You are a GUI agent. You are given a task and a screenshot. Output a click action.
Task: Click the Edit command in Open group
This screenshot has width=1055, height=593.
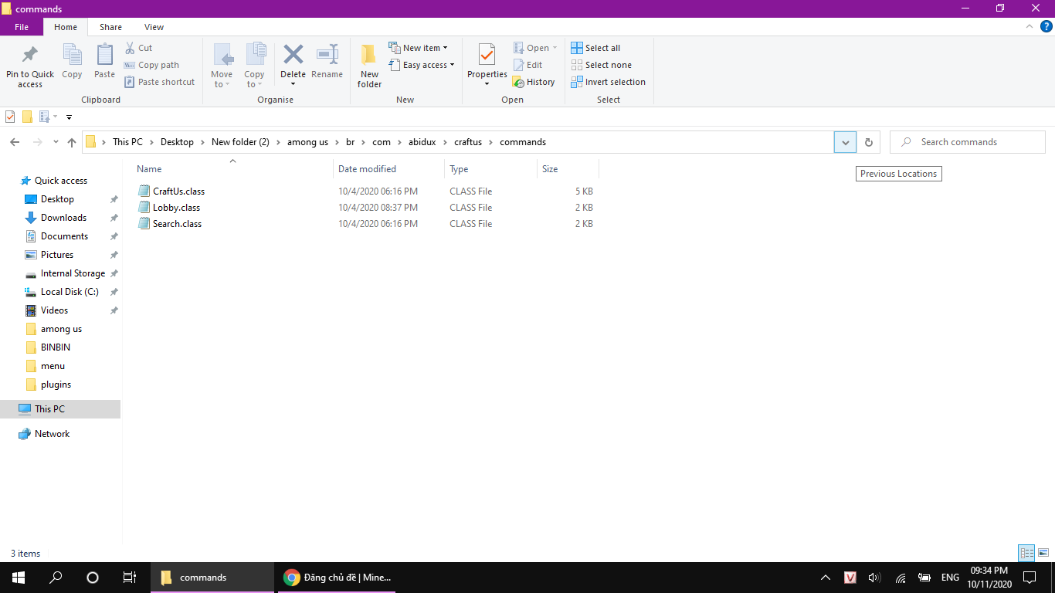[x=528, y=65]
